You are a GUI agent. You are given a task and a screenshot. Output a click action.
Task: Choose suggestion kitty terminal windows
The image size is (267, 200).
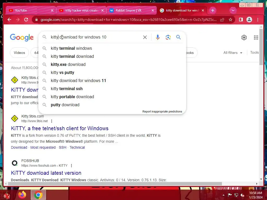(112, 48)
